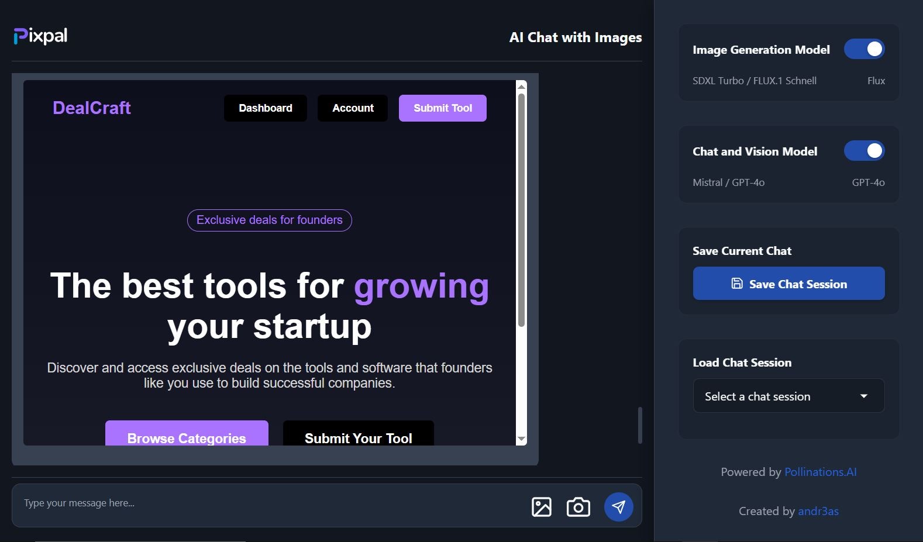Image resolution: width=923 pixels, height=542 pixels.
Task: Click the word growing in the headline
Action: pos(421,286)
